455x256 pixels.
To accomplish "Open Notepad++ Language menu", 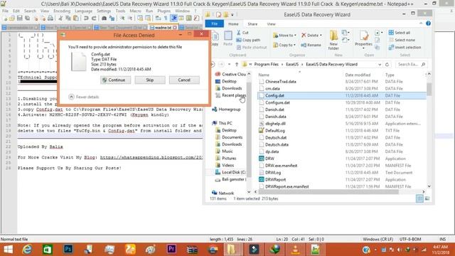I will click(x=83, y=11).
